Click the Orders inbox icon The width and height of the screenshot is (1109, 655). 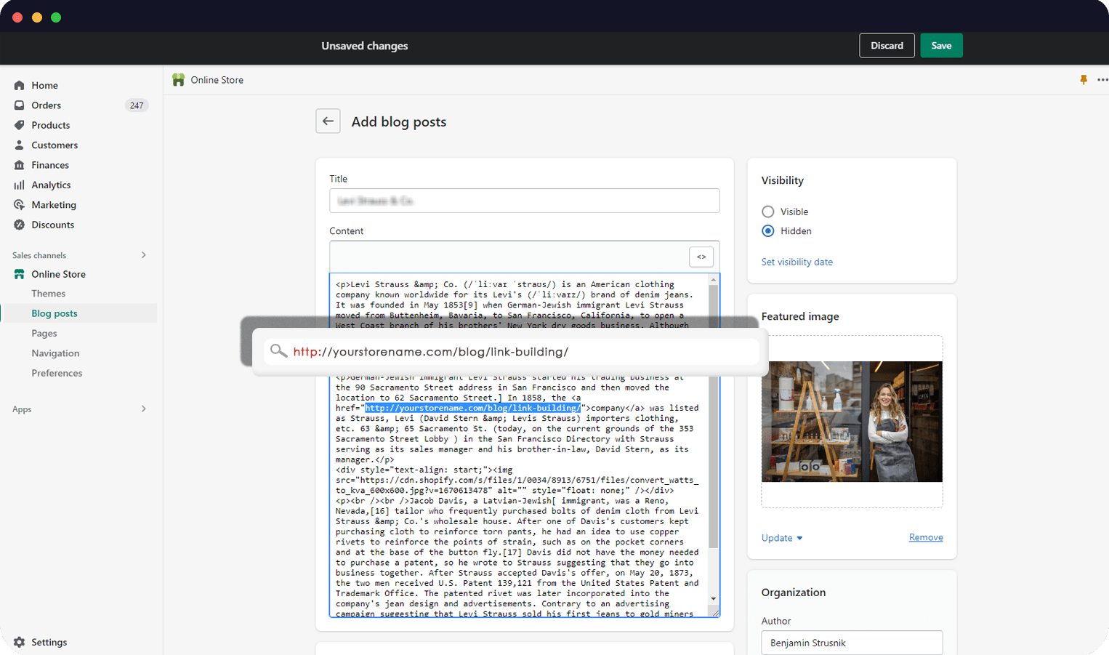[20, 105]
